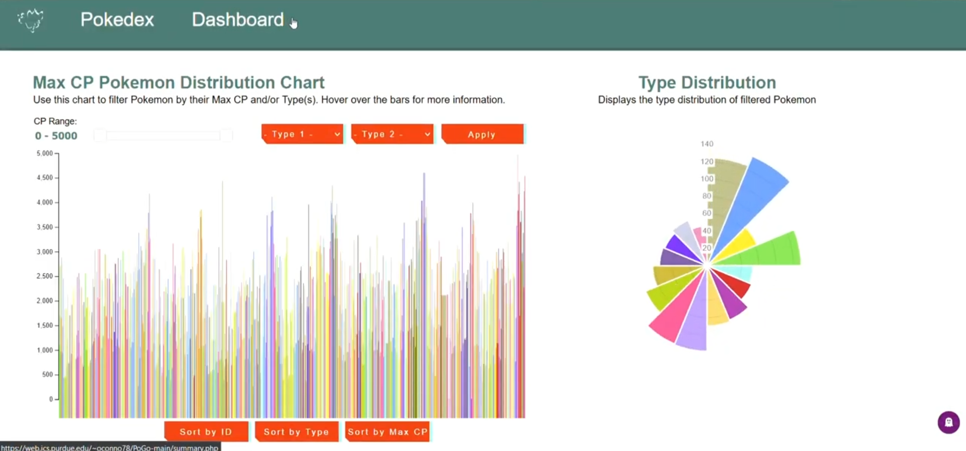Click the CP Range slider track
The image size is (966, 451).
pos(163,136)
